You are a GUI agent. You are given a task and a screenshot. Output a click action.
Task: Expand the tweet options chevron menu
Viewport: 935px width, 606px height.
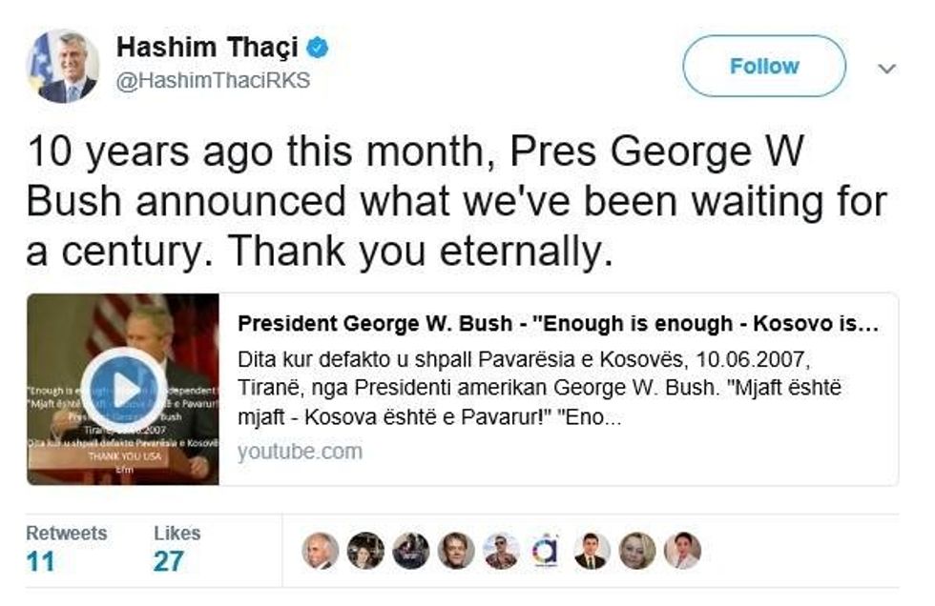(886, 69)
